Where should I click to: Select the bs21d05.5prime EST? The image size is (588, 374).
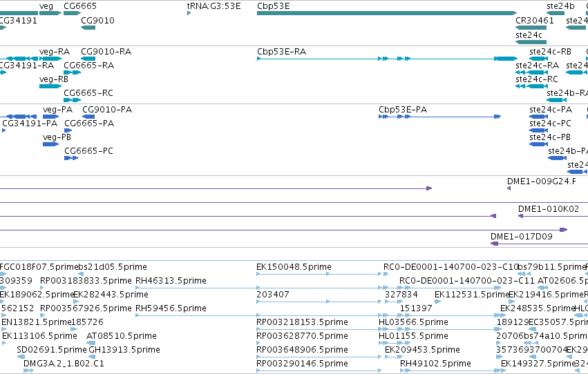coord(81,274)
